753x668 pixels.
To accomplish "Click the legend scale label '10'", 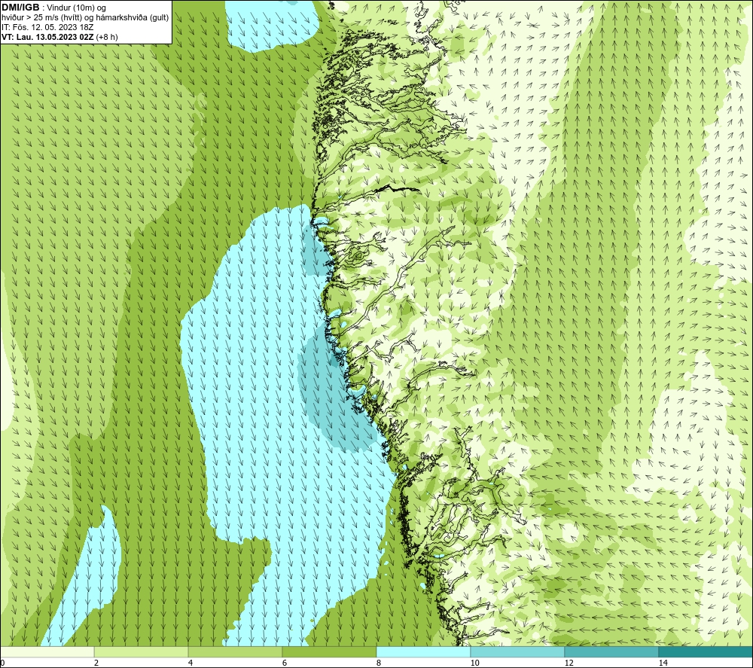I will coord(474,663).
